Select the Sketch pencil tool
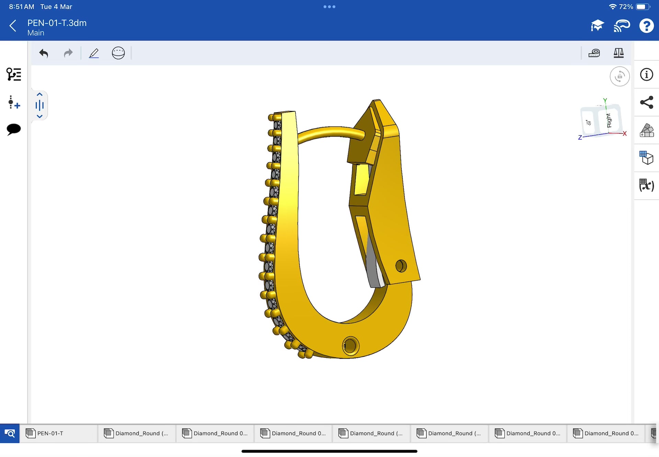The width and height of the screenshot is (659, 457). (94, 53)
